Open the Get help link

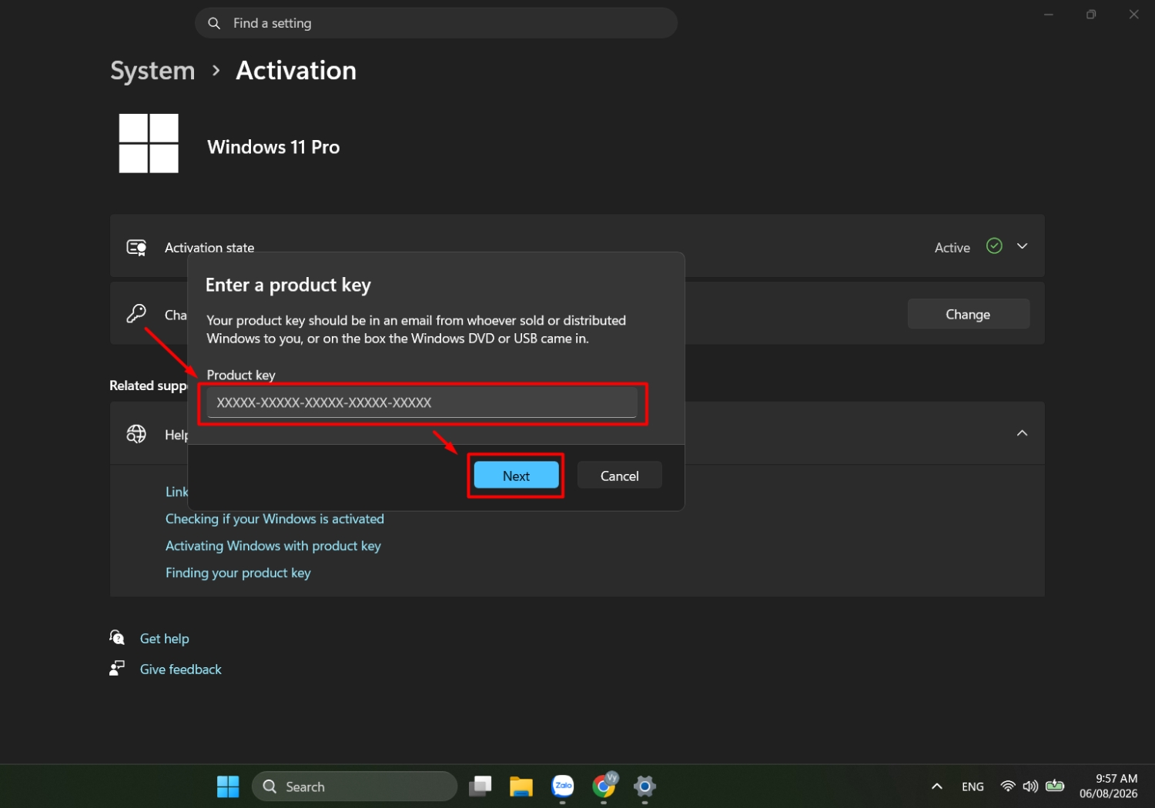tap(164, 639)
